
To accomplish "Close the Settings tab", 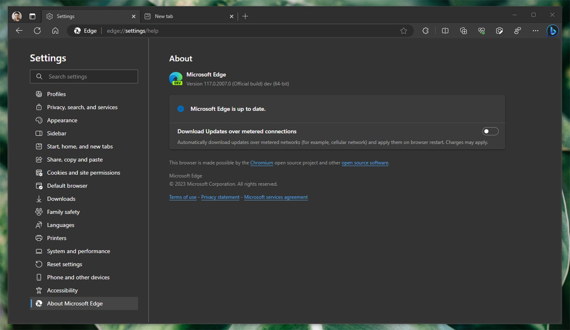I will (x=133, y=16).
